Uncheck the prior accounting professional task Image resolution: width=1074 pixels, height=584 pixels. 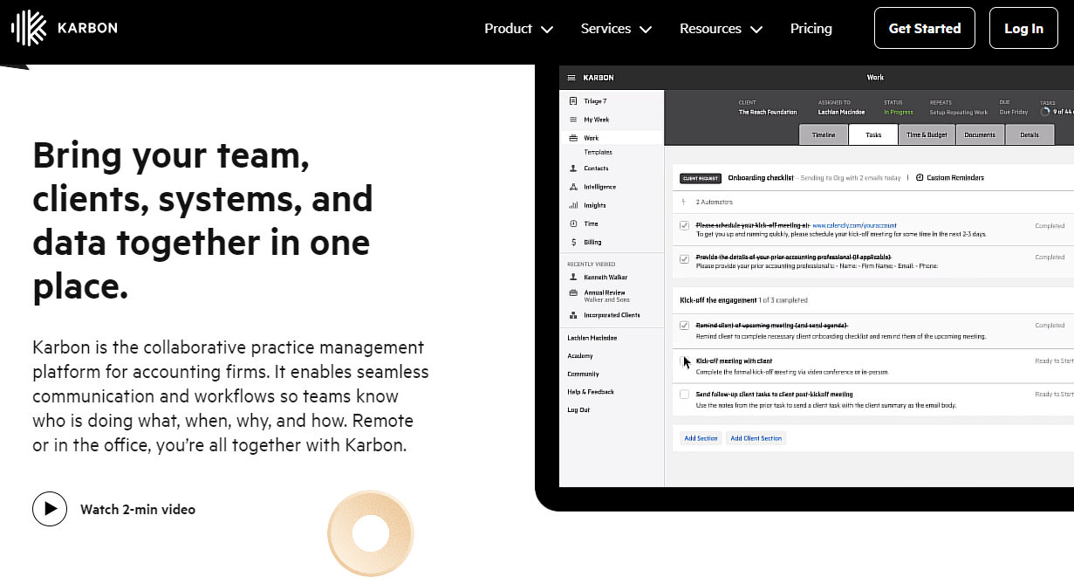pyautogui.click(x=685, y=258)
